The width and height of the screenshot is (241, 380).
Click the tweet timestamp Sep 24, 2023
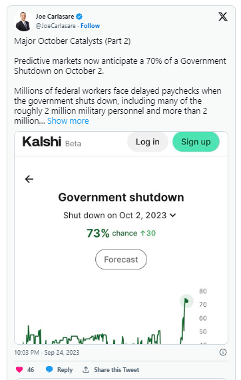[x=47, y=352]
